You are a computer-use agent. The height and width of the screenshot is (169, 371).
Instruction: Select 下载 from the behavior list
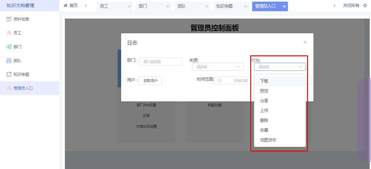coord(264,81)
